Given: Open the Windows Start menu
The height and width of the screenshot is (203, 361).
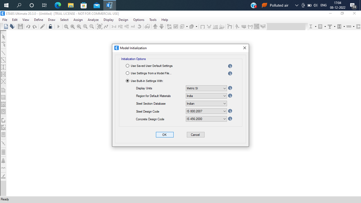Looking at the screenshot, I should point(6,5).
